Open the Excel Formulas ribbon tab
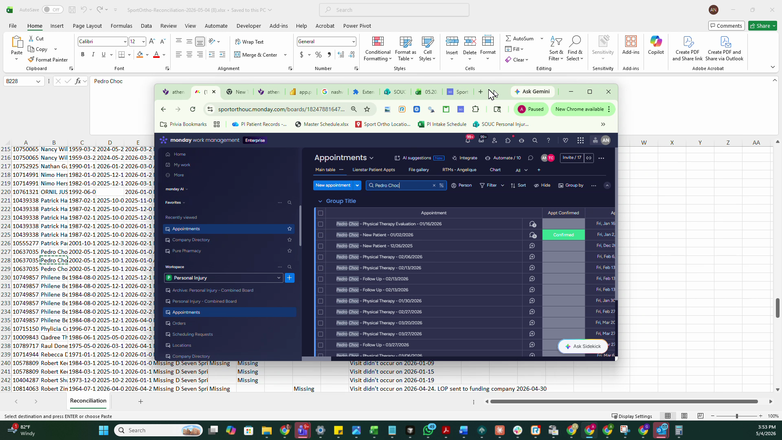 pos(121,26)
